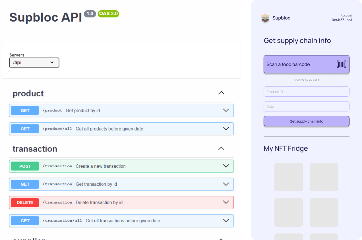Open the Servers /api dropdown
362x240 pixels.
pyautogui.click(x=34, y=63)
